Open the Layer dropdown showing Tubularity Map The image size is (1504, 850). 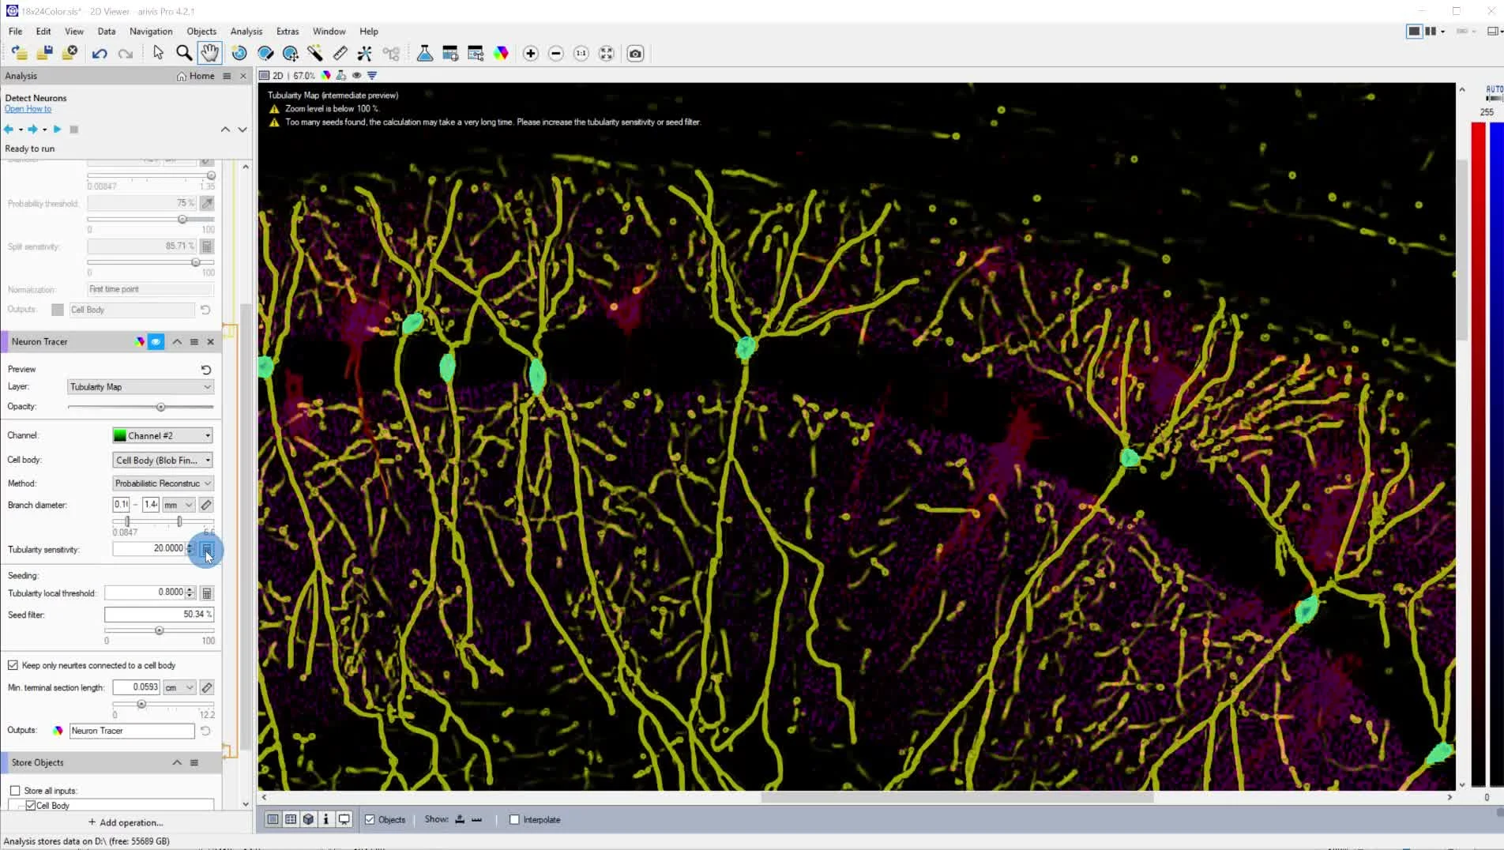coord(141,387)
